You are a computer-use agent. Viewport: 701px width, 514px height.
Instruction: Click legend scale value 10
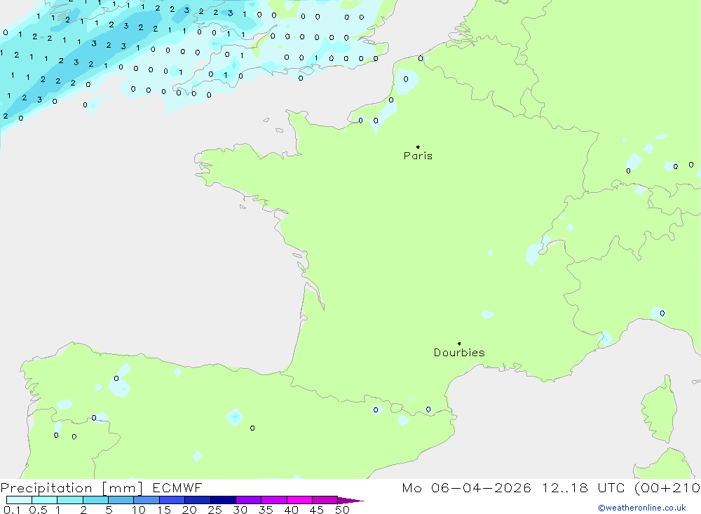[x=139, y=510]
